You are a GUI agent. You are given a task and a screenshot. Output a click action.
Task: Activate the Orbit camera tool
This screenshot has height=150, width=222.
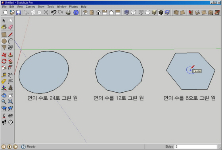[x=4, y=95]
